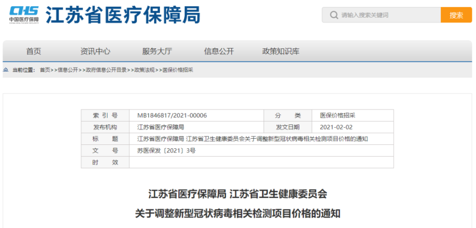Screen dimensions: 476x228
Task: Click 信息公开 in the breadcrumb
Action: [x=68, y=70]
